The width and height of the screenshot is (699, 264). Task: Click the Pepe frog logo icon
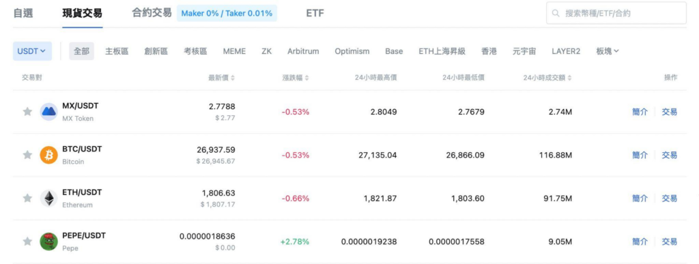(48, 241)
